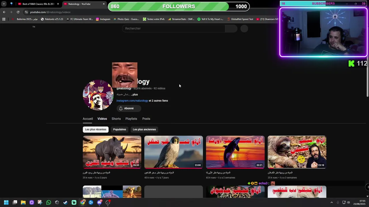Click text '35 k vues • il y a 3 jours'
The image size is (369, 207).
click(x=95, y=178)
